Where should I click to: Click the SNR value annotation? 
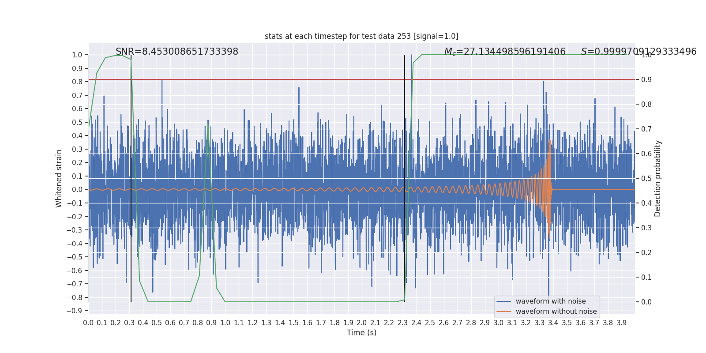[176, 52]
